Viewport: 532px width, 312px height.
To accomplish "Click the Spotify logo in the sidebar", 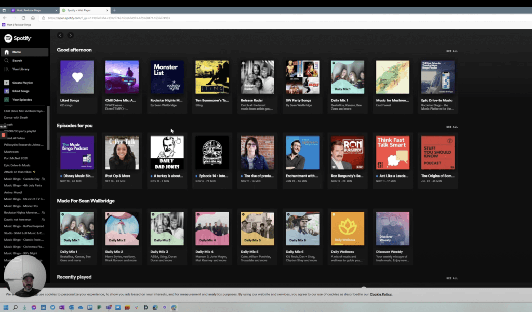I will (x=18, y=38).
